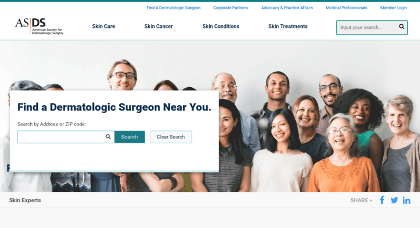Click the teal Search button

130,137
